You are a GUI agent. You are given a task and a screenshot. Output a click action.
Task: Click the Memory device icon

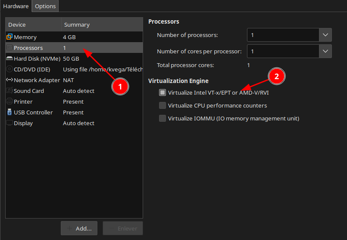coord(9,37)
